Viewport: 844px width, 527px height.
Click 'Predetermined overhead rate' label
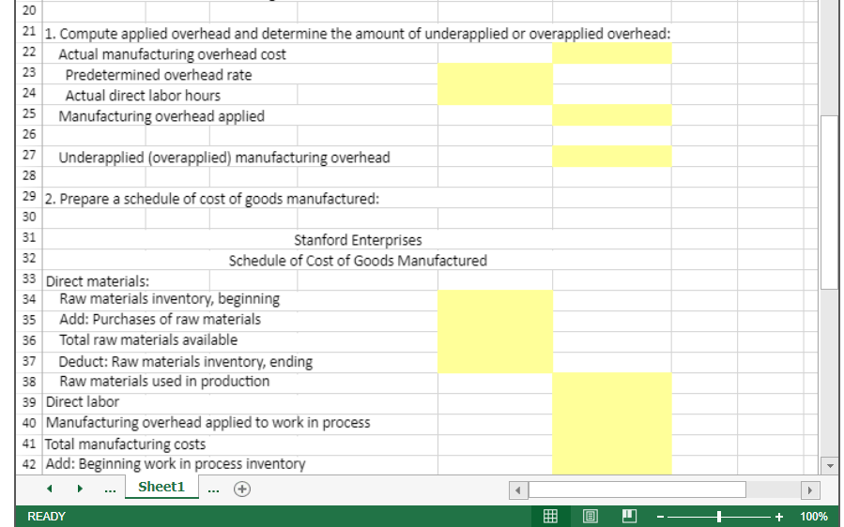(x=159, y=75)
